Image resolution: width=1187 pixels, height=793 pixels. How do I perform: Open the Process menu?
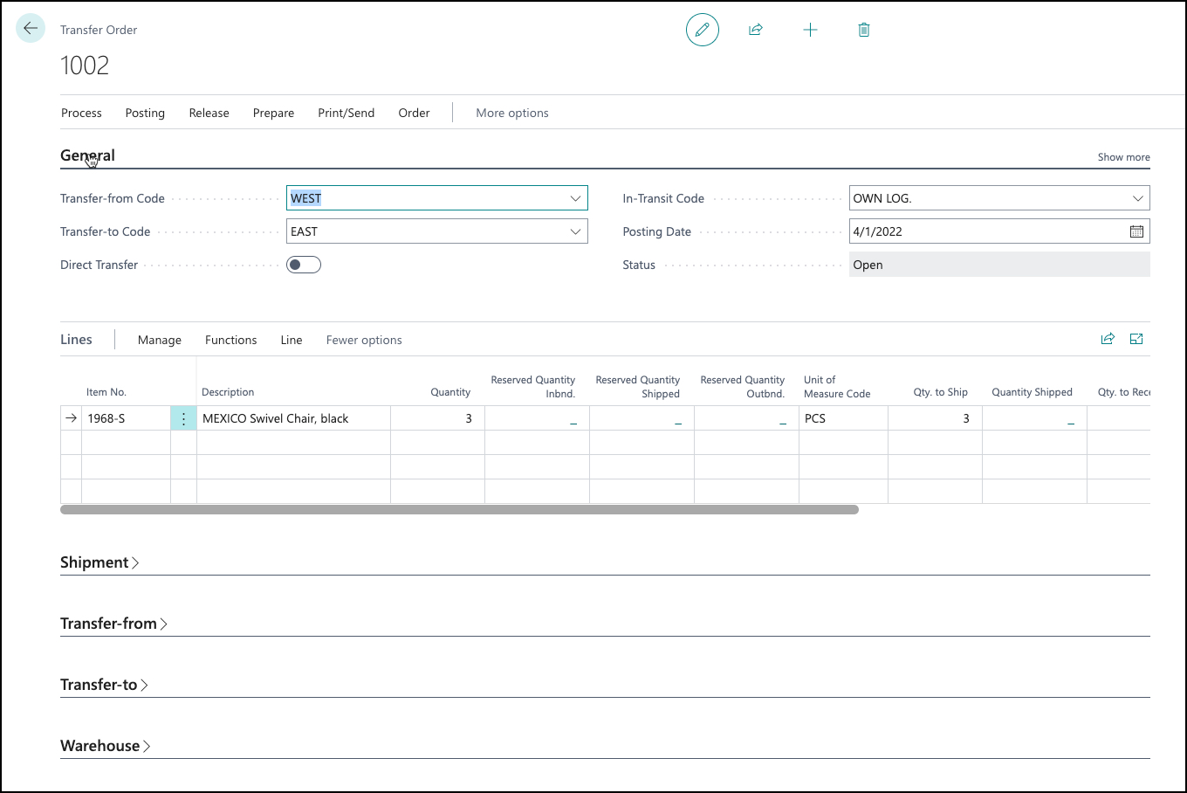click(x=81, y=113)
